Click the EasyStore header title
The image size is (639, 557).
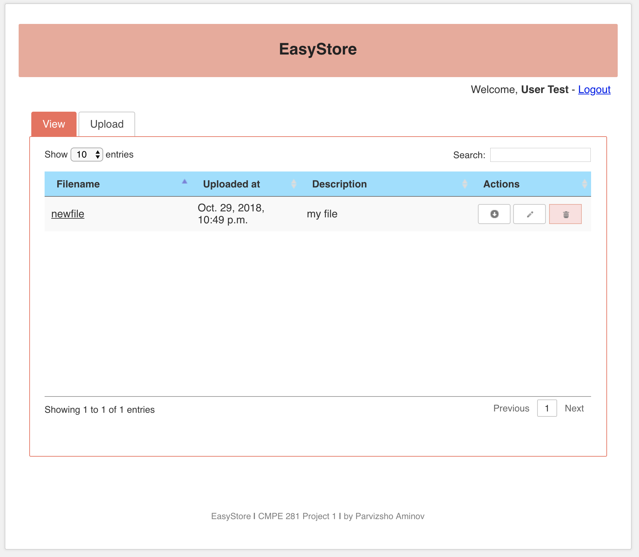coord(318,49)
